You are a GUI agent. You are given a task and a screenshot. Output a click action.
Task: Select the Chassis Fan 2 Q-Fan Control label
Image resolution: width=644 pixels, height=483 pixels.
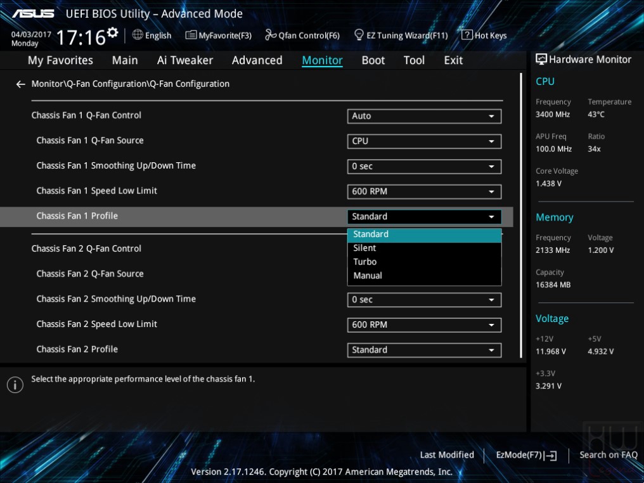(86, 249)
